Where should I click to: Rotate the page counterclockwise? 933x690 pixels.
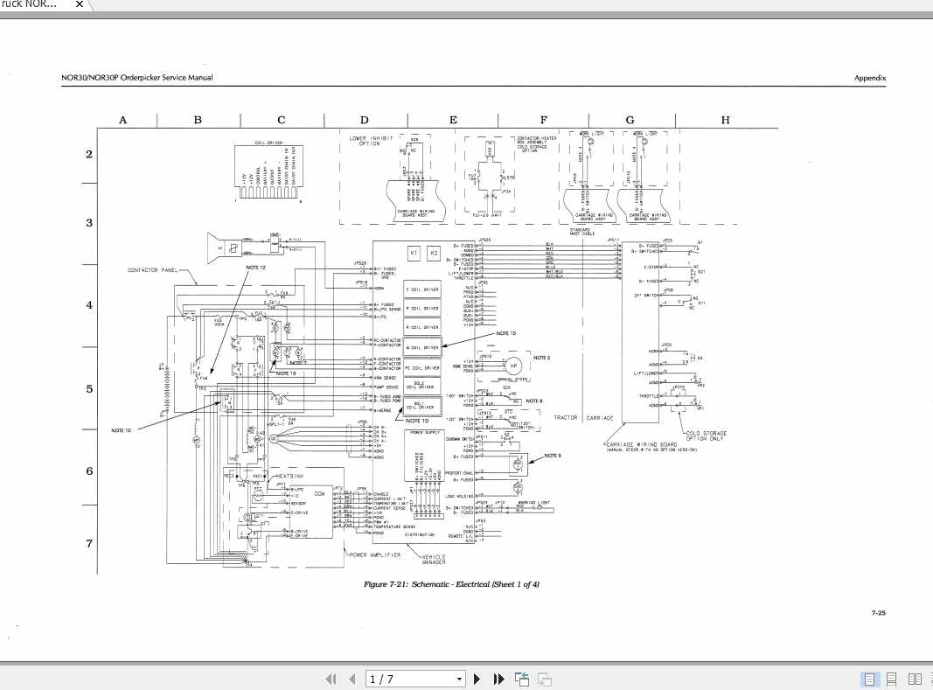pyautogui.click(x=521, y=679)
